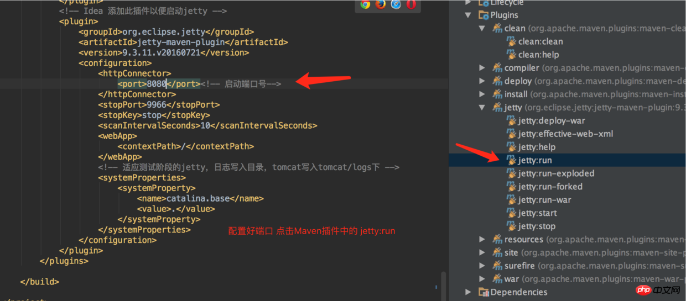Image resolution: width=686 pixels, height=301 pixels.
Task: Click the surefire plugin icon
Action: click(497, 266)
